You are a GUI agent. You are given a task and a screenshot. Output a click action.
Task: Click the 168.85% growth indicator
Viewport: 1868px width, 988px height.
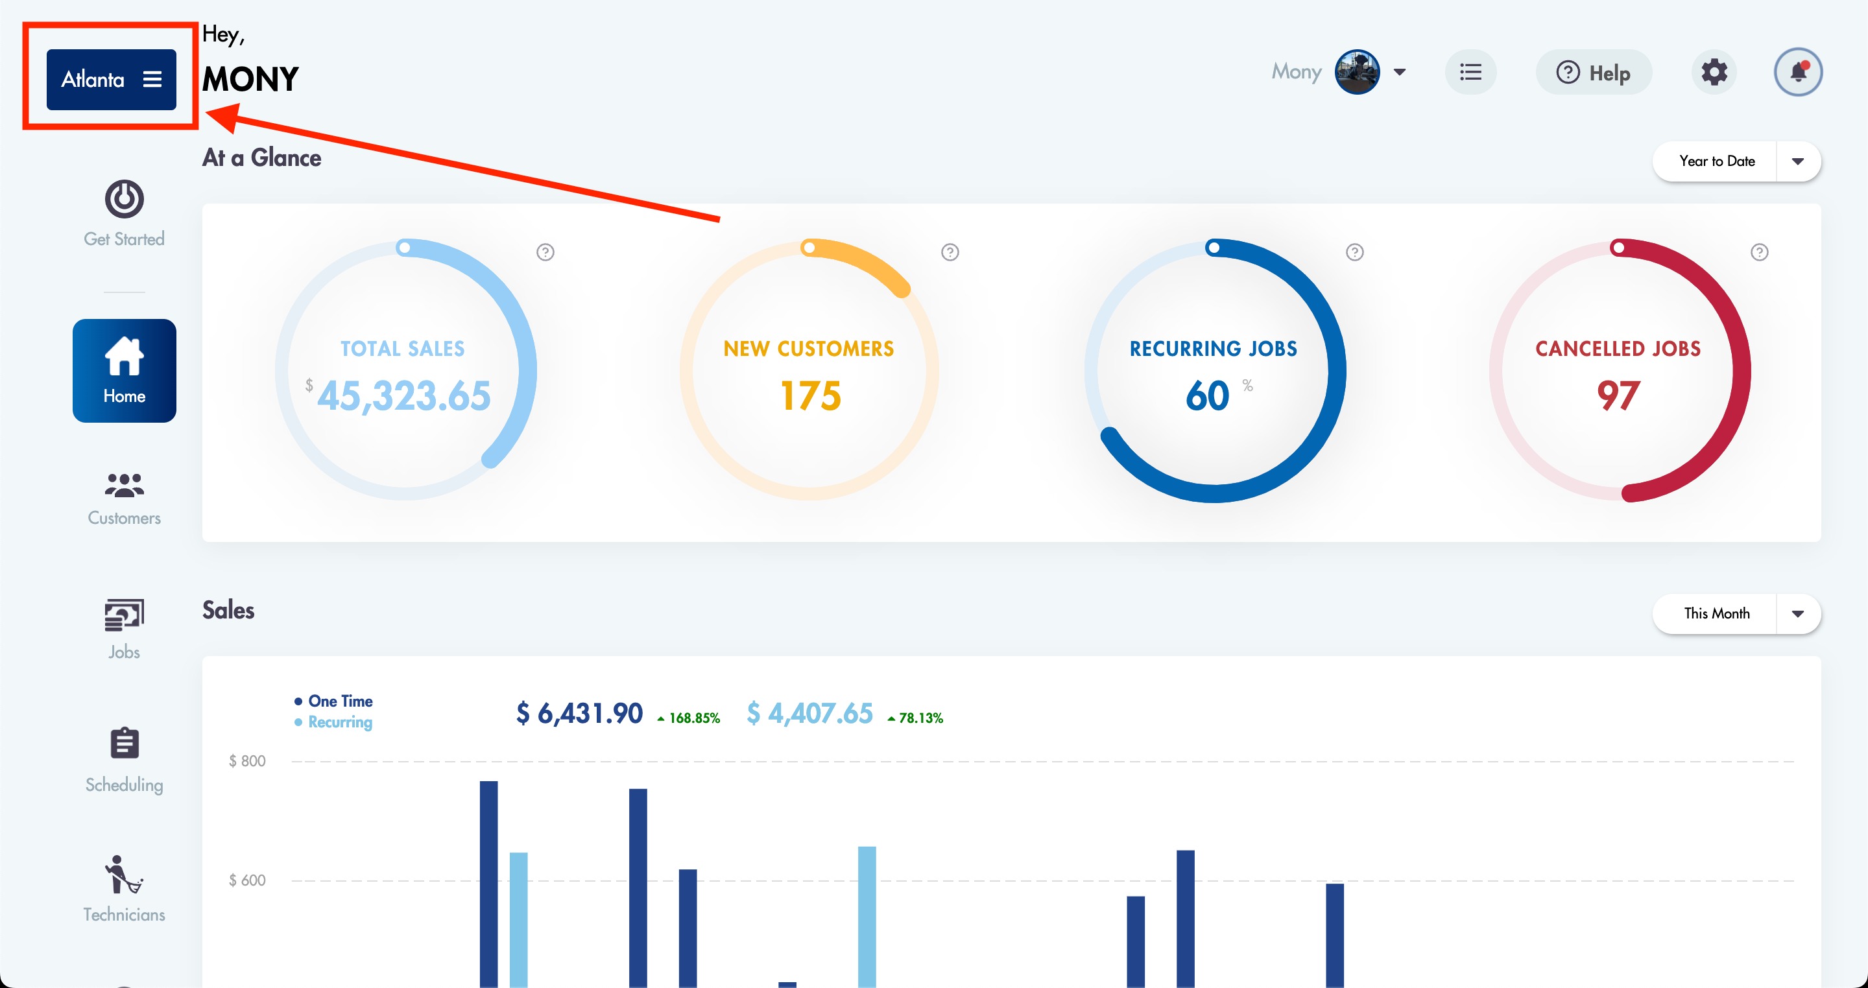(x=688, y=718)
